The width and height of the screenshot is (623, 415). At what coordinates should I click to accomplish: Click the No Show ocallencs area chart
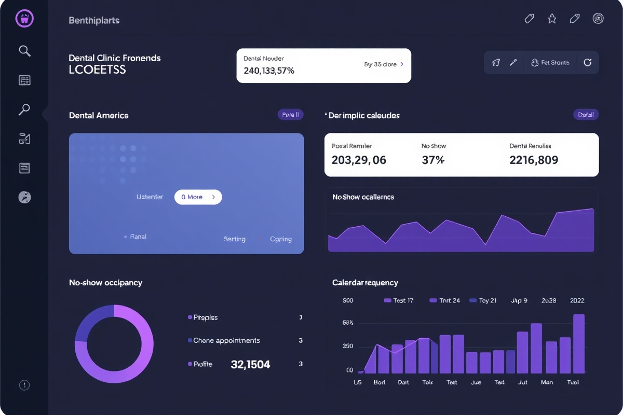462,231
